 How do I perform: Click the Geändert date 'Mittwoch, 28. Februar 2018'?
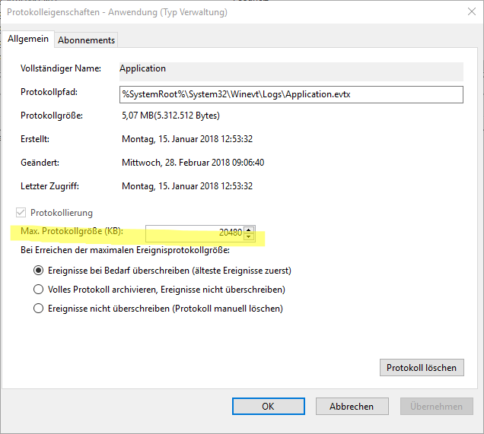(x=176, y=163)
